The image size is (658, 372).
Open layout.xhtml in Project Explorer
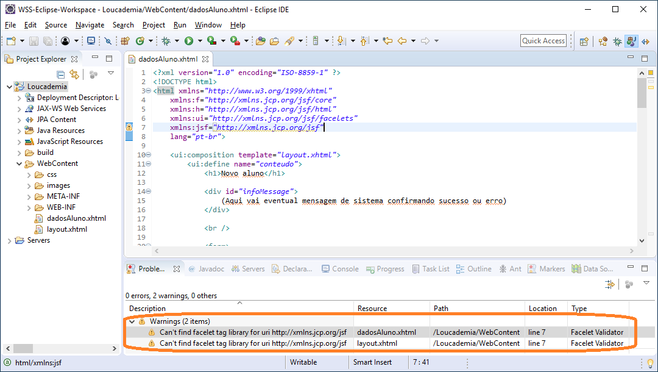pyautogui.click(x=67, y=229)
